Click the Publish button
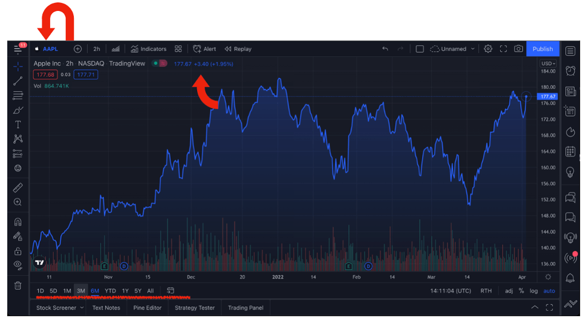This screenshot has height=318, width=583. pos(542,48)
